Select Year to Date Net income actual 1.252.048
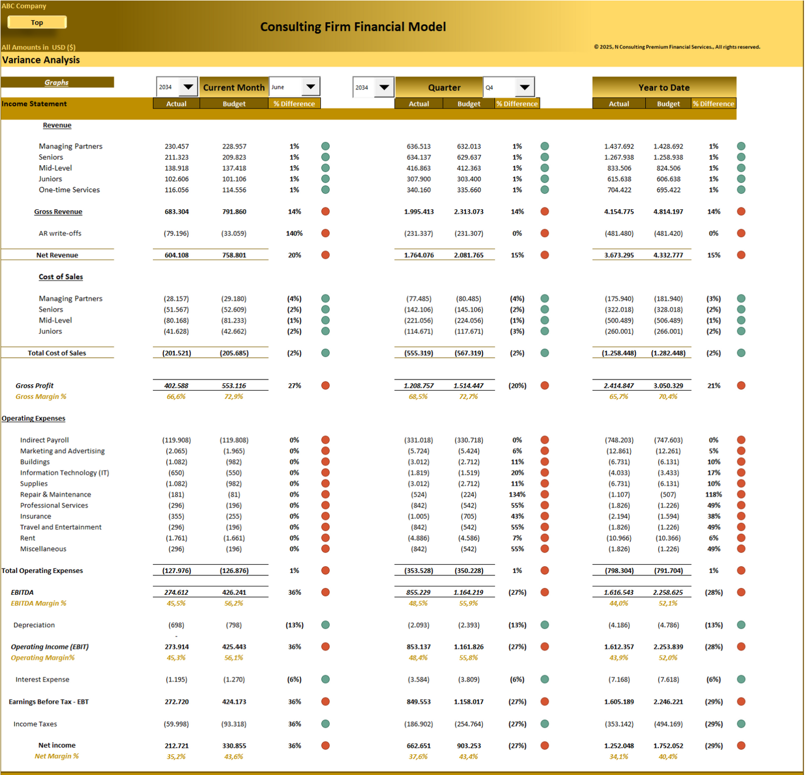 [x=619, y=745]
